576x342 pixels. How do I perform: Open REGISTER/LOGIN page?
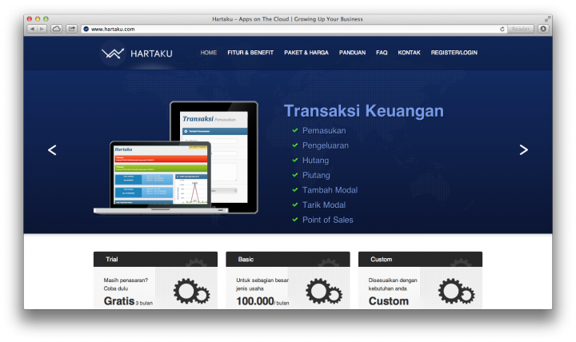point(454,53)
